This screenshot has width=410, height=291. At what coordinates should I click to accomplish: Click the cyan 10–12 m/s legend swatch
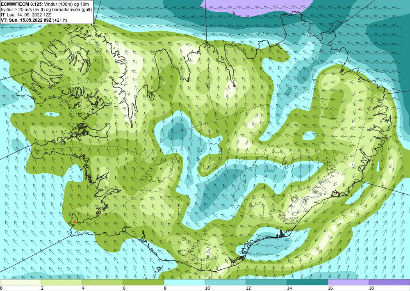click(x=225, y=282)
